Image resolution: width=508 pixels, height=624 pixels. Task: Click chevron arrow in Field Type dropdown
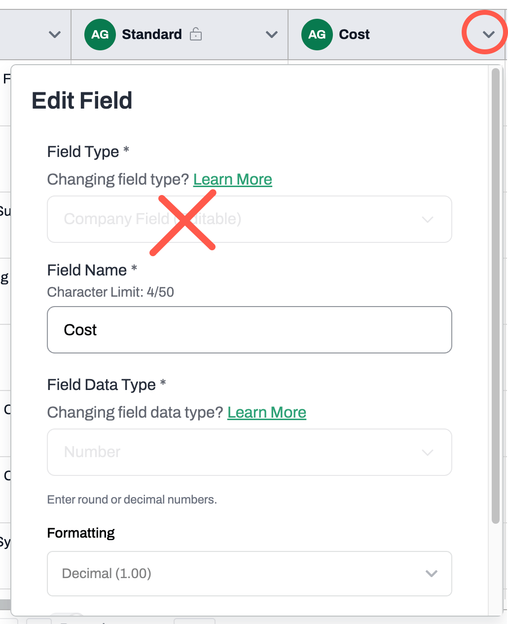click(x=428, y=219)
